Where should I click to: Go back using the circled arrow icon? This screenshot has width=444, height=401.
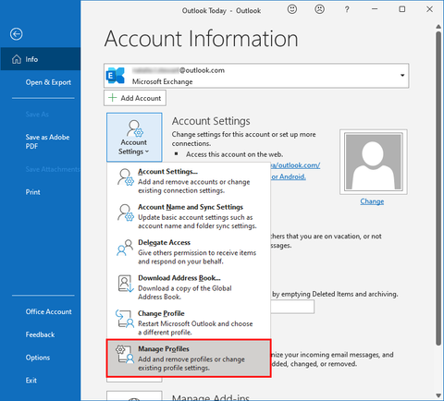click(16, 34)
